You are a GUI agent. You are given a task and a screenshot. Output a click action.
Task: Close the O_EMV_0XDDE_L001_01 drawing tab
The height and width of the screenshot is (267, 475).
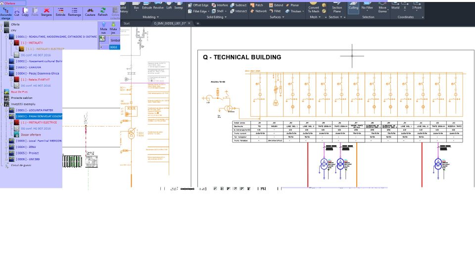190,23
